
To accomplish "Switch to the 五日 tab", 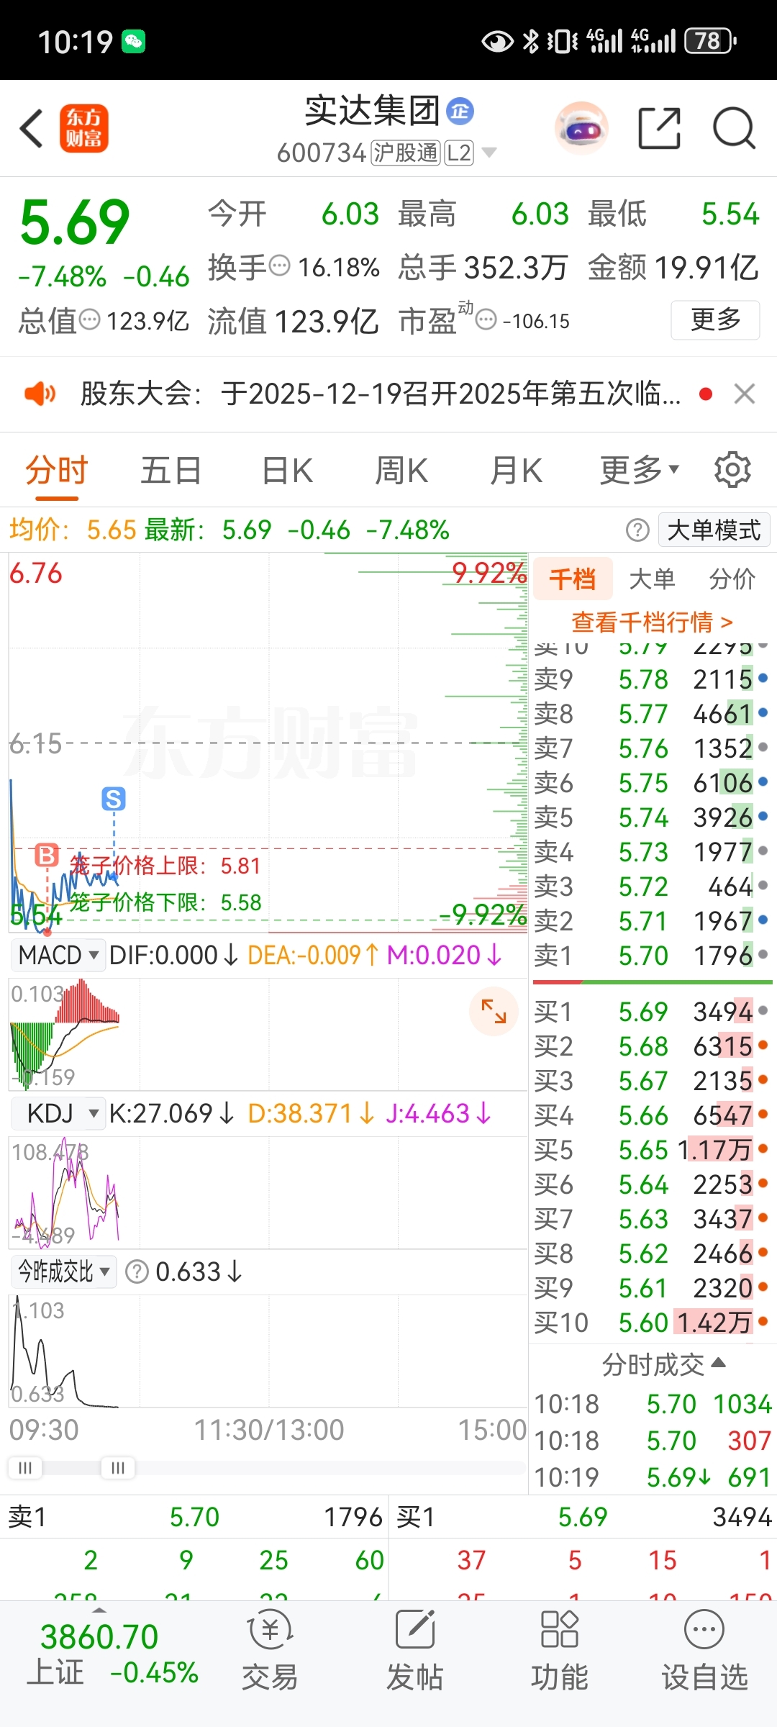I will coord(171,471).
